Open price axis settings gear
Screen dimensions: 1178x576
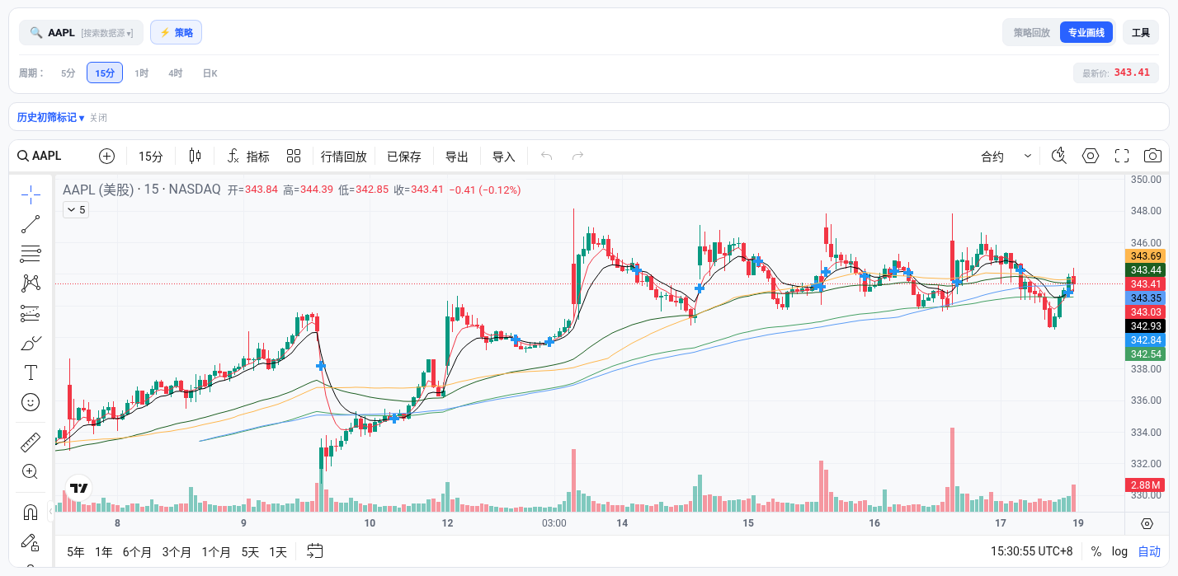point(1147,523)
